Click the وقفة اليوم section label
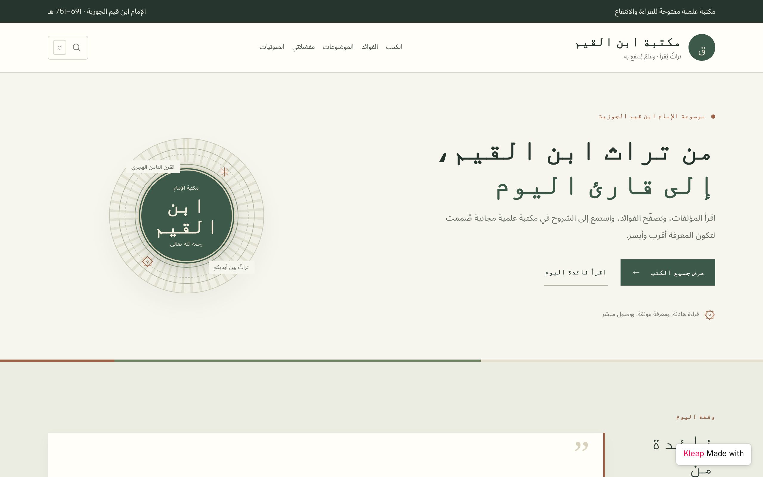The height and width of the screenshot is (477, 763). 695,417
